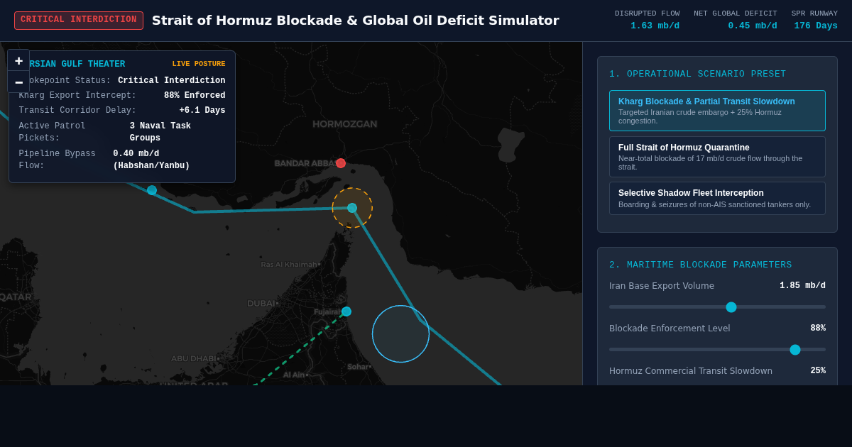Click the 88% blockade enforcement value
This screenshot has width=852, height=447.
point(818,329)
